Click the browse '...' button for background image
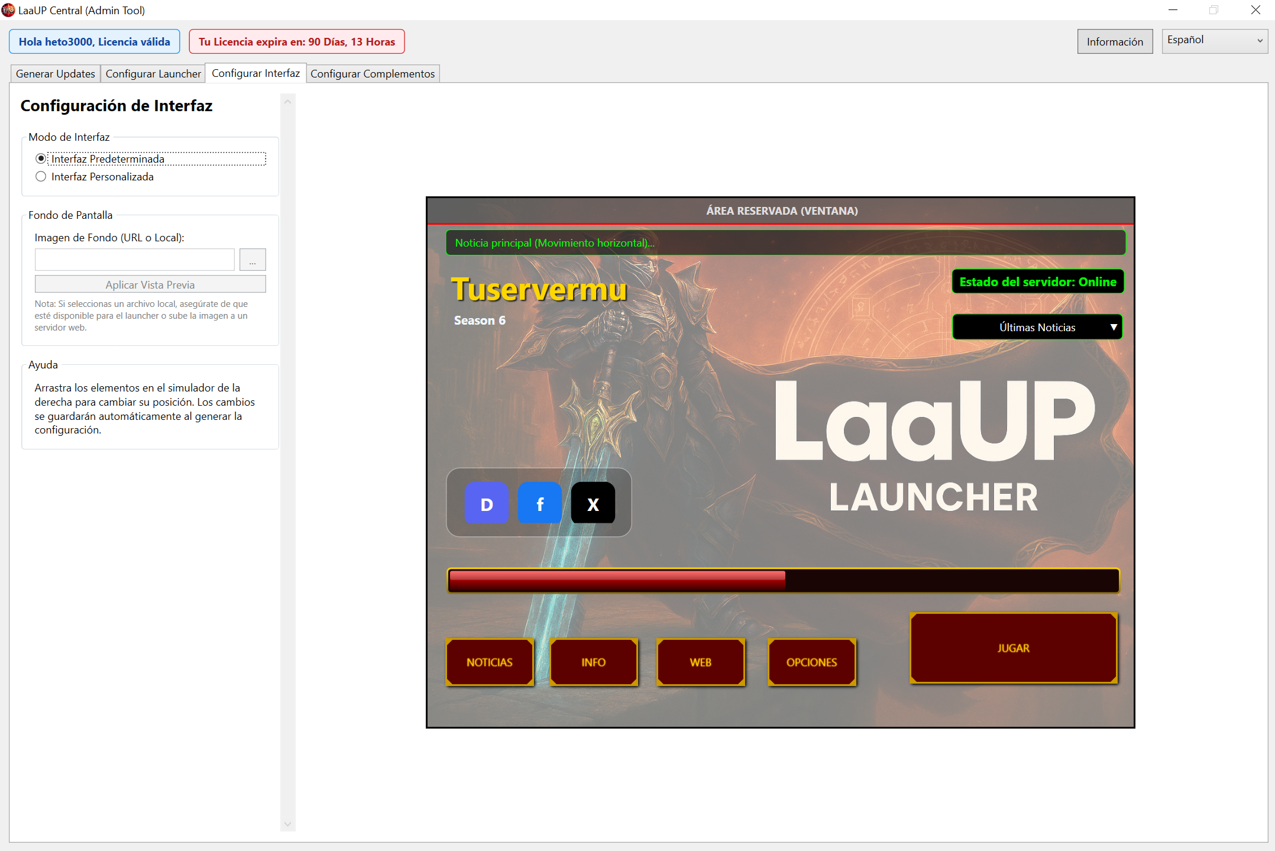 (253, 260)
